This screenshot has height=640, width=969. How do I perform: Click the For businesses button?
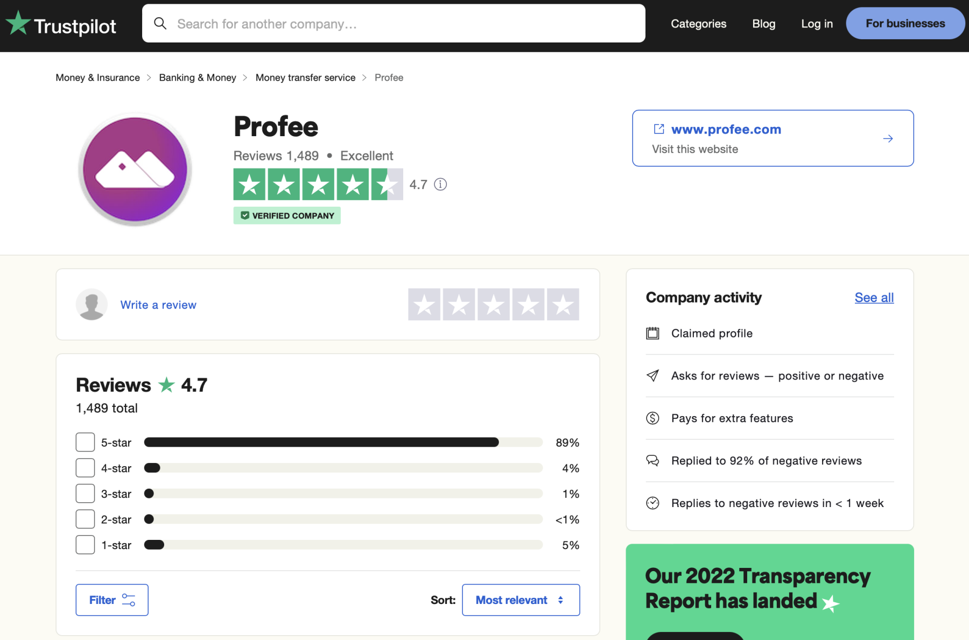pos(905,24)
